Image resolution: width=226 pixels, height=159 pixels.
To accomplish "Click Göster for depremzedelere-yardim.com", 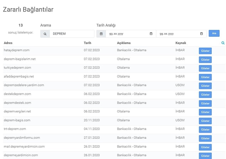I will click(205, 86).
